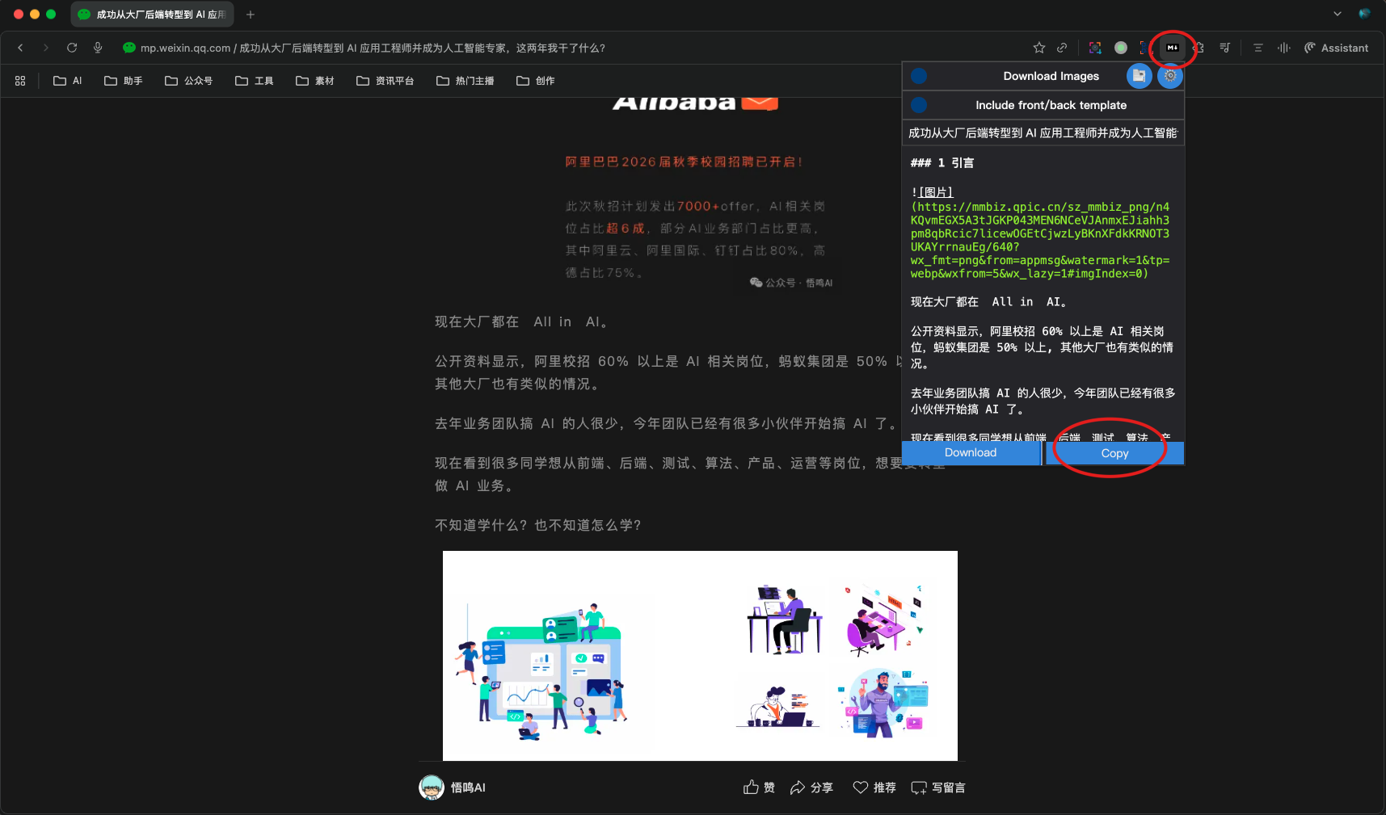The height and width of the screenshot is (815, 1386).
Task: Like the article with 赞
Action: tap(758, 788)
